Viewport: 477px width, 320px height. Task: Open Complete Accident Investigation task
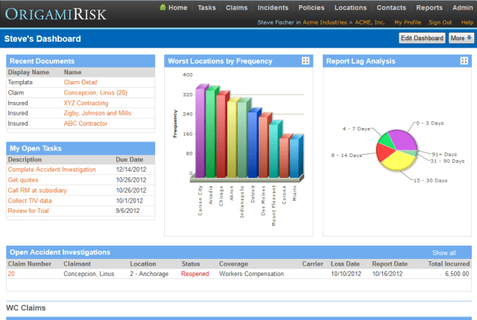tap(51, 170)
